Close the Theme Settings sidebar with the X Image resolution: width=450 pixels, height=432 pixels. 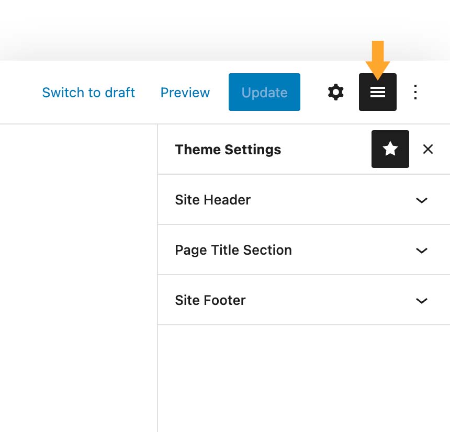coord(428,149)
